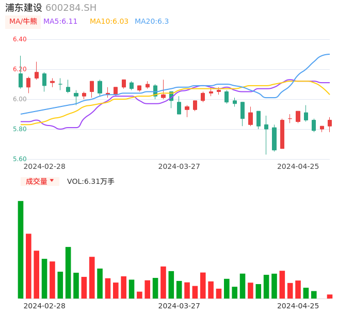Select the 6.20 price axis label

20,69
